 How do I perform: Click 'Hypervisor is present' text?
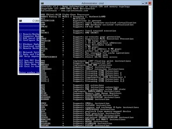click(x=87, y=21)
